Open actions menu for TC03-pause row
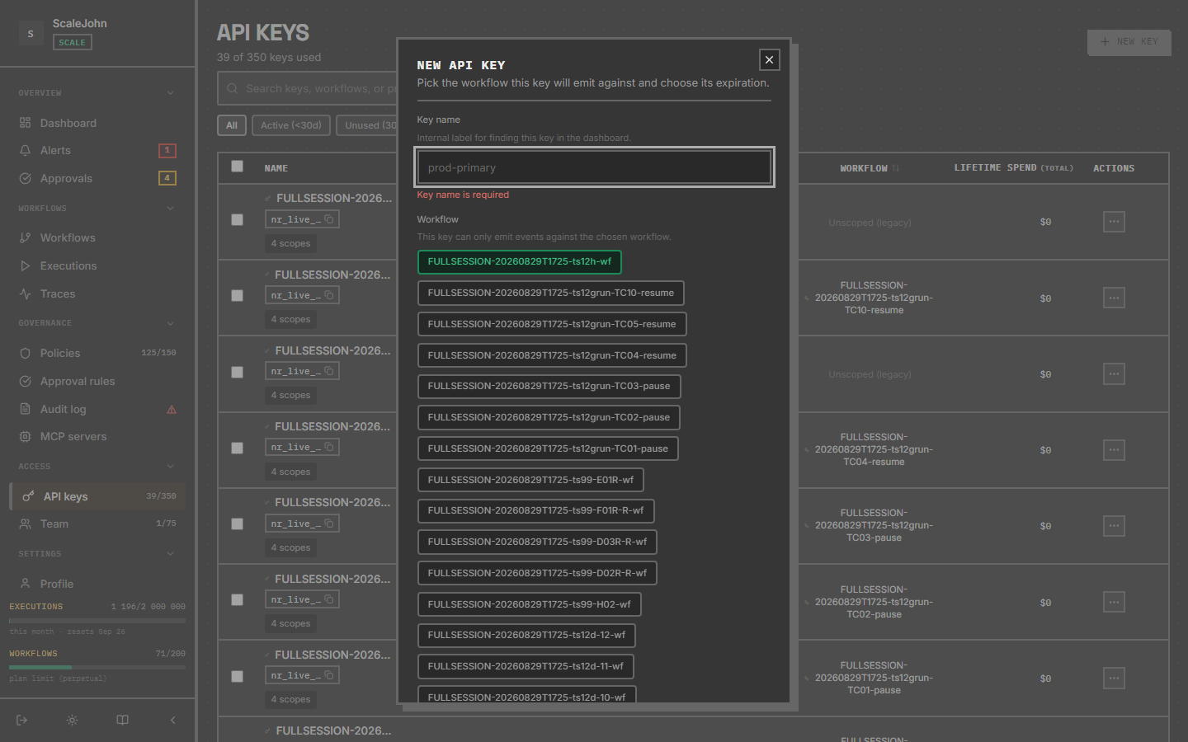Screen dimensions: 1188x742 (1114, 526)
